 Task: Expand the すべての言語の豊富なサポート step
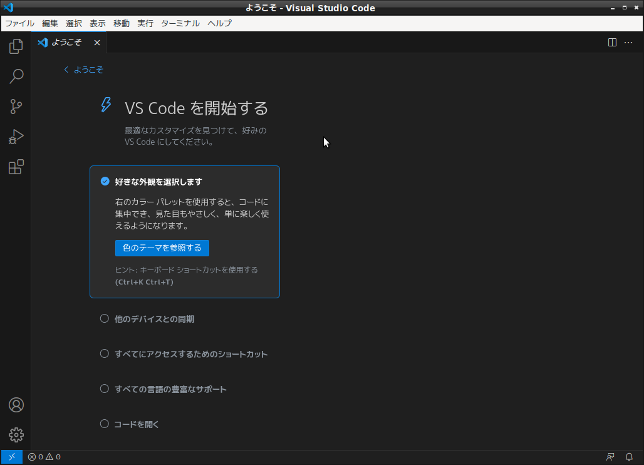(170, 389)
